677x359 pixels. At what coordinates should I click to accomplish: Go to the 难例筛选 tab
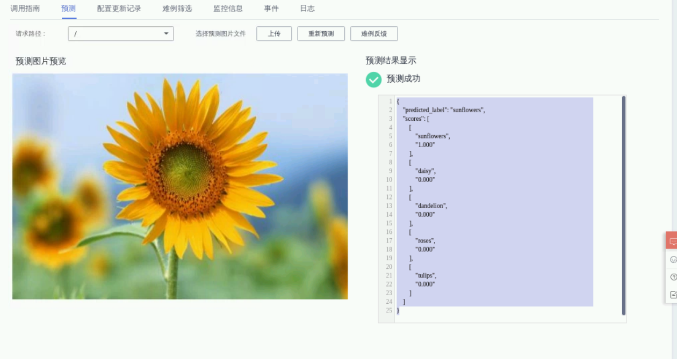click(177, 9)
